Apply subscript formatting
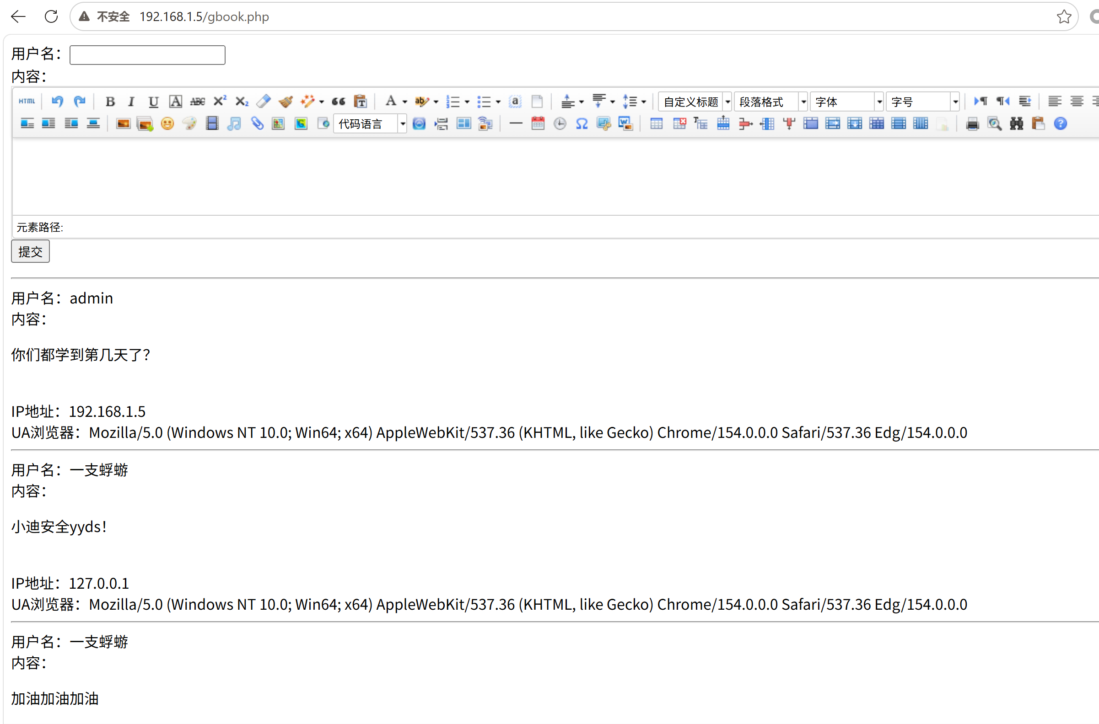1099x724 pixels. point(242,101)
